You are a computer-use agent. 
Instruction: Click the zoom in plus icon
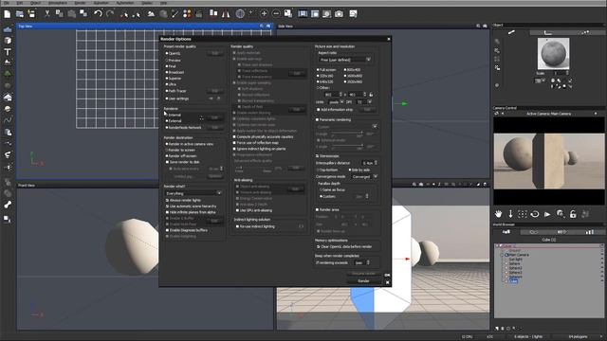point(264,14)
